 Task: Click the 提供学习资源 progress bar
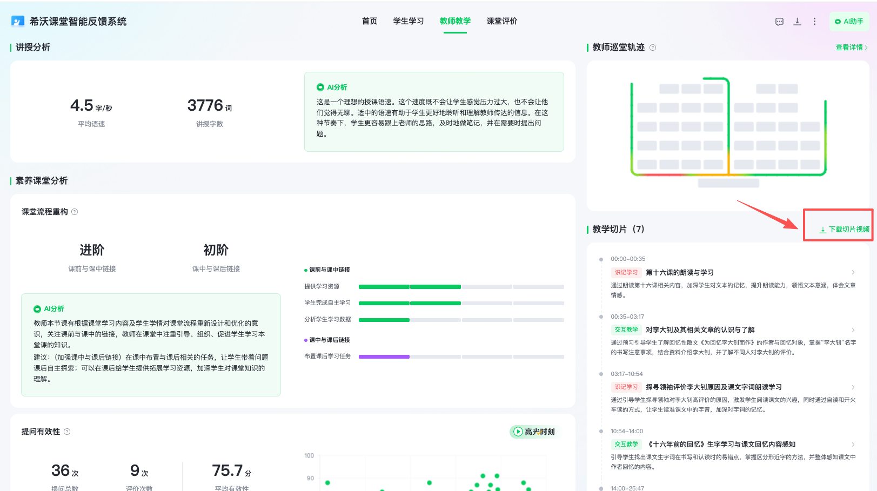pos(461,286)
